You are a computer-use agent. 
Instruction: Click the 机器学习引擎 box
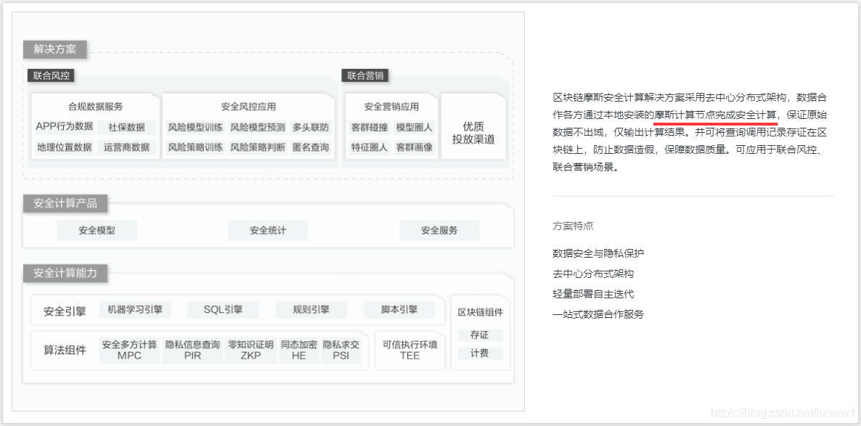(135, 310)
